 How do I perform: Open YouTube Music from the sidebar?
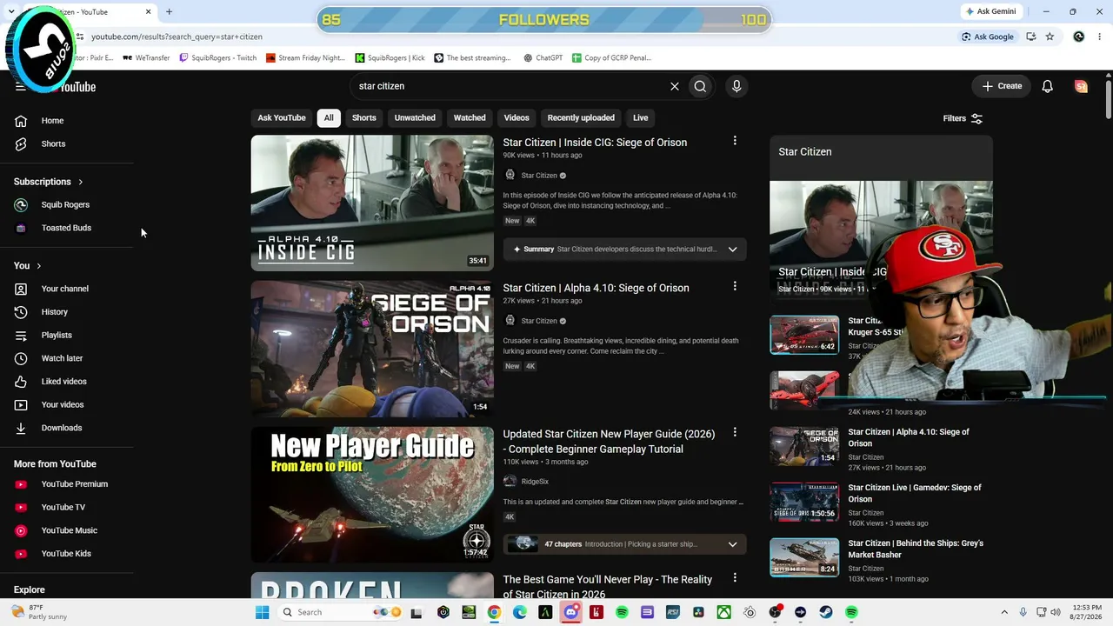point(69,530)
